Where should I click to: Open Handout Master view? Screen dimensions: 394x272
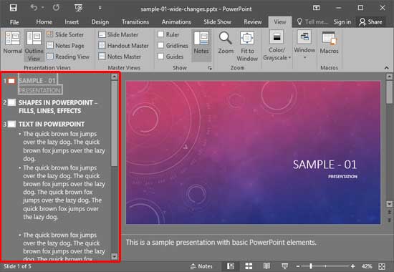pyautogui.click(x=124, y=46)
